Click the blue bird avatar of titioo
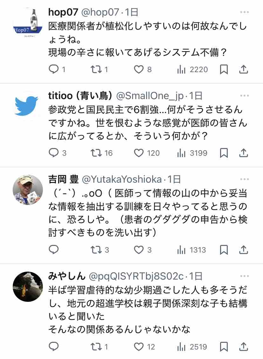263x359 pixels. [28, 106]
